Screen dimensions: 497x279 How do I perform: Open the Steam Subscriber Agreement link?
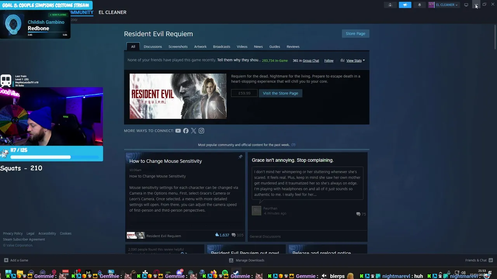click(24, 239)
